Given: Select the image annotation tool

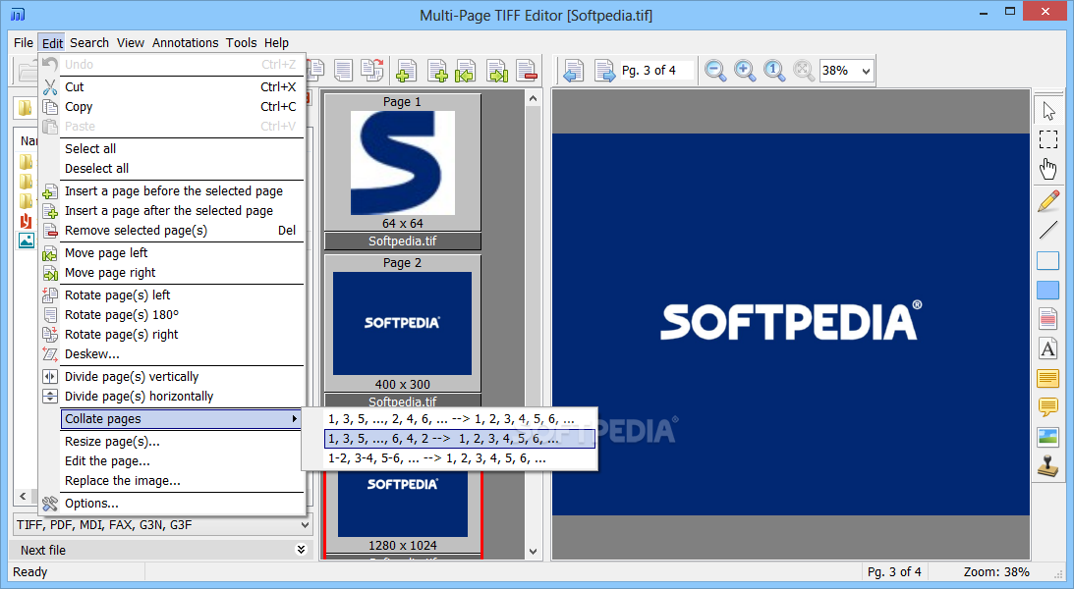Looking at the screenshot, I should (x=1048, y=437).
